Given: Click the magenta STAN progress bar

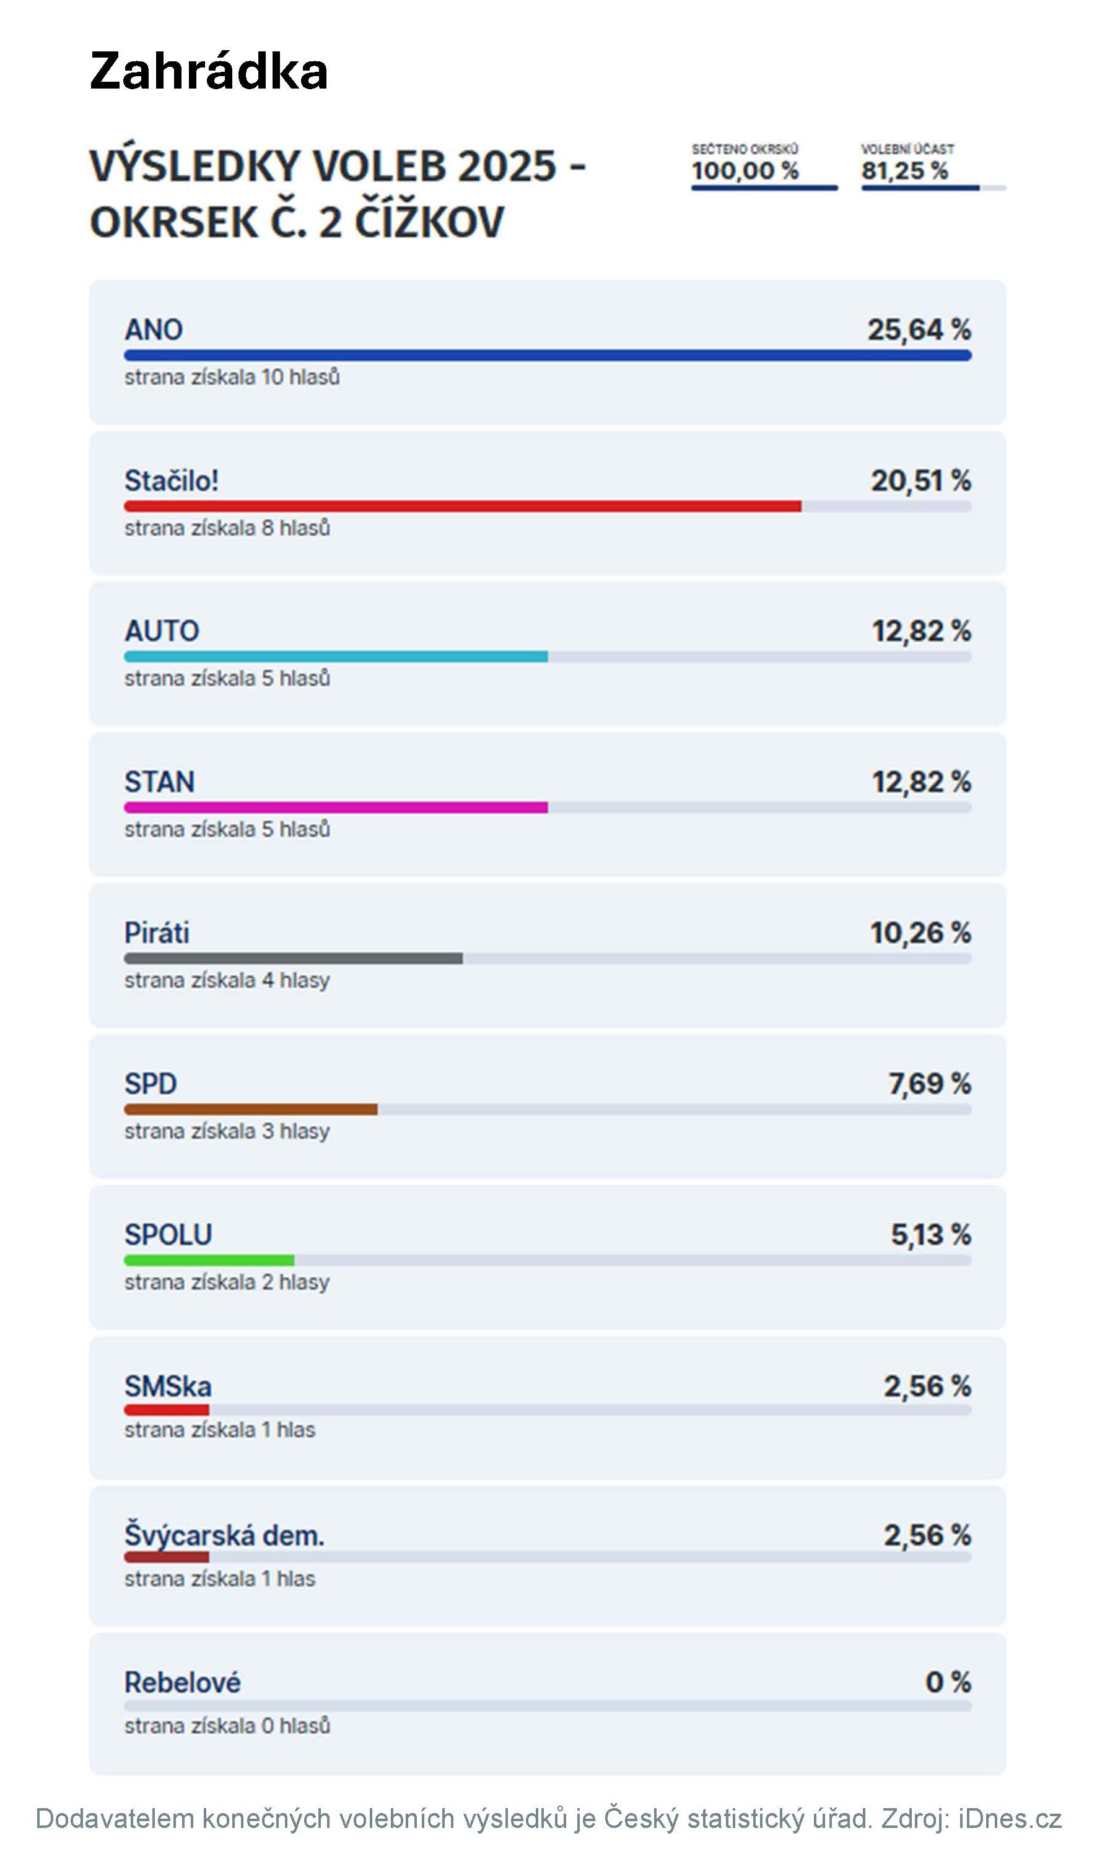Looking at the screenshot, I should (x=335, y=808).
